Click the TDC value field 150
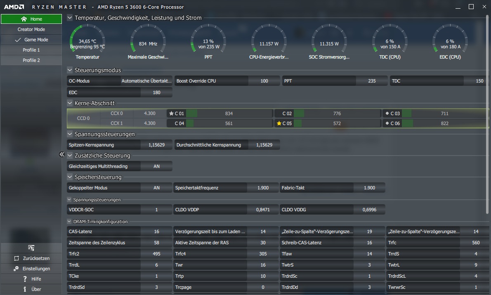 (x=476, y=81)
